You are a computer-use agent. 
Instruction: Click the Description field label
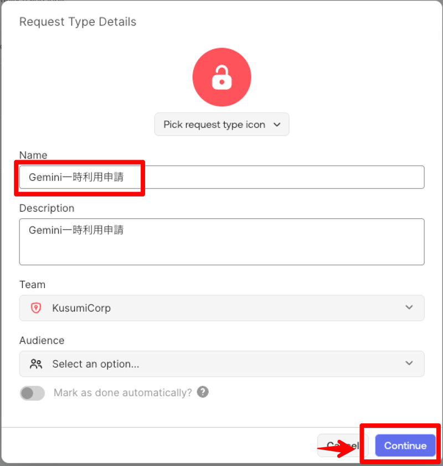coord(47,208)
